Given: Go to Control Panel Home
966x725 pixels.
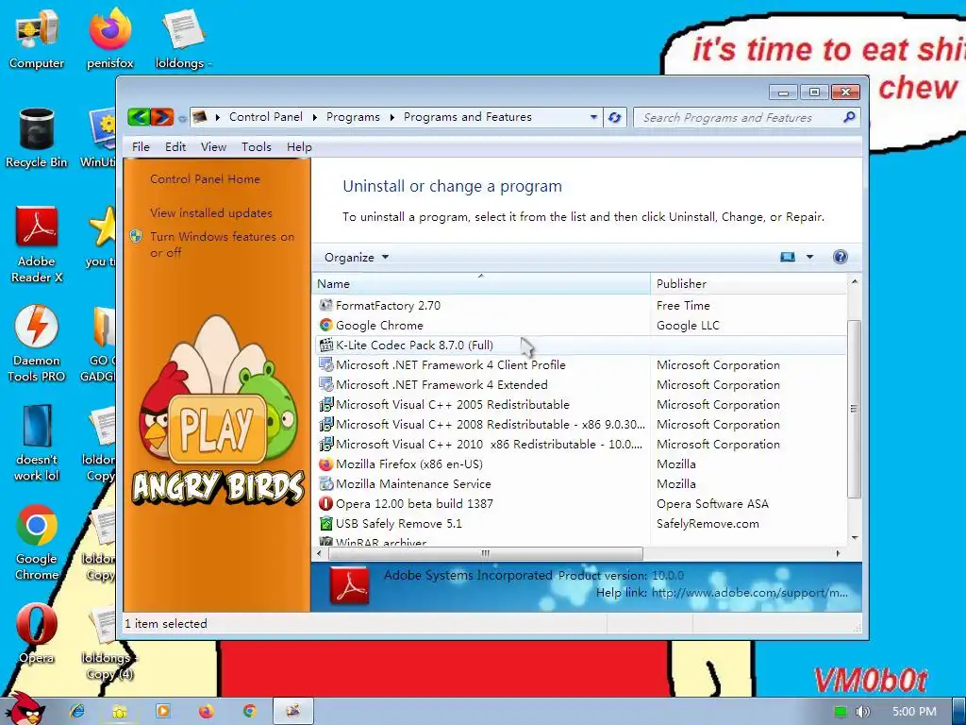Looking at the screenshot, I should tap(205, 178).
